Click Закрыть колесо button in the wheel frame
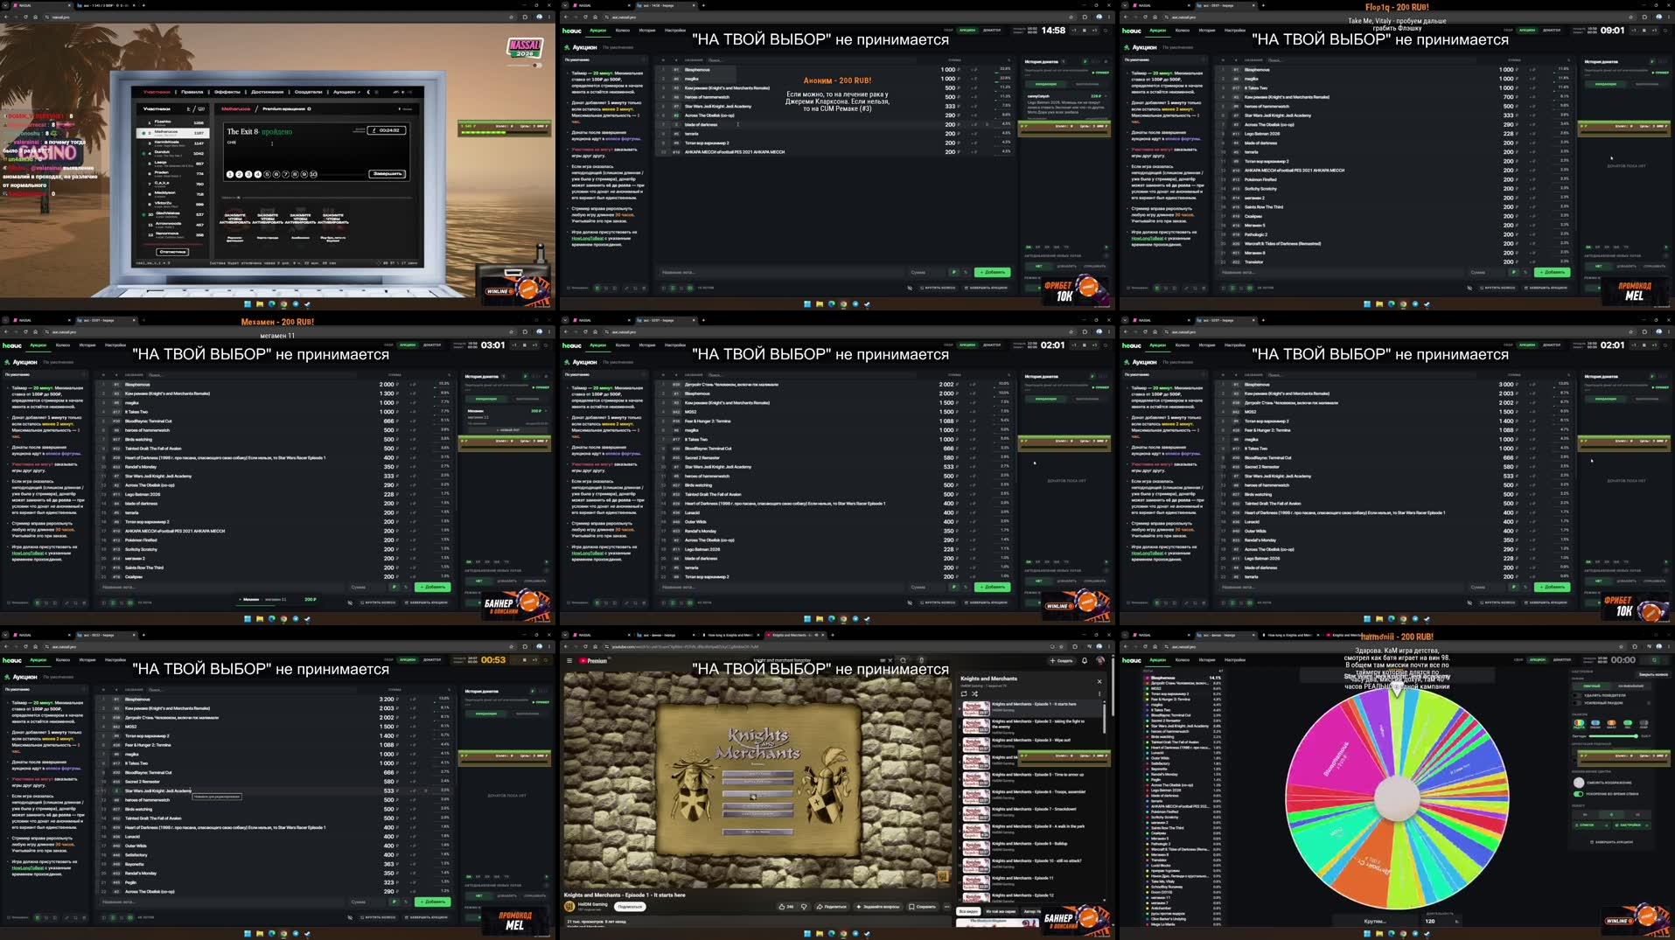This screenshot has width=1675, height=940. pyautogui.click(x=1653, y=674)
